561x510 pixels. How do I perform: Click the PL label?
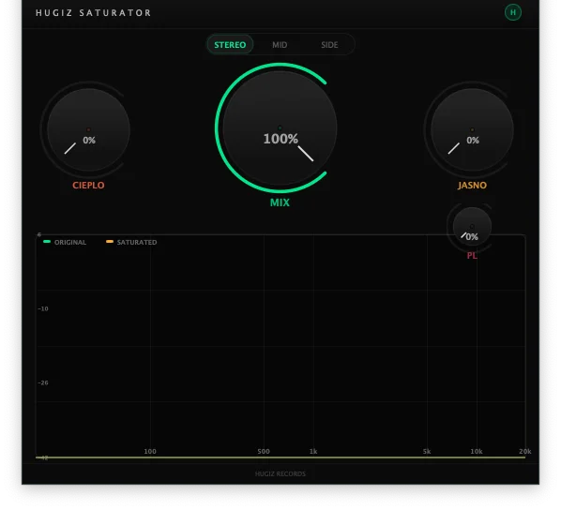pos(472,256)
